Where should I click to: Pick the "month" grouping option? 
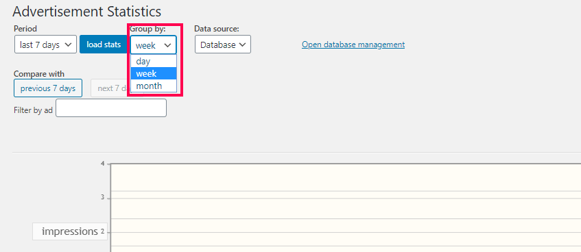click(x=154, y=86)
